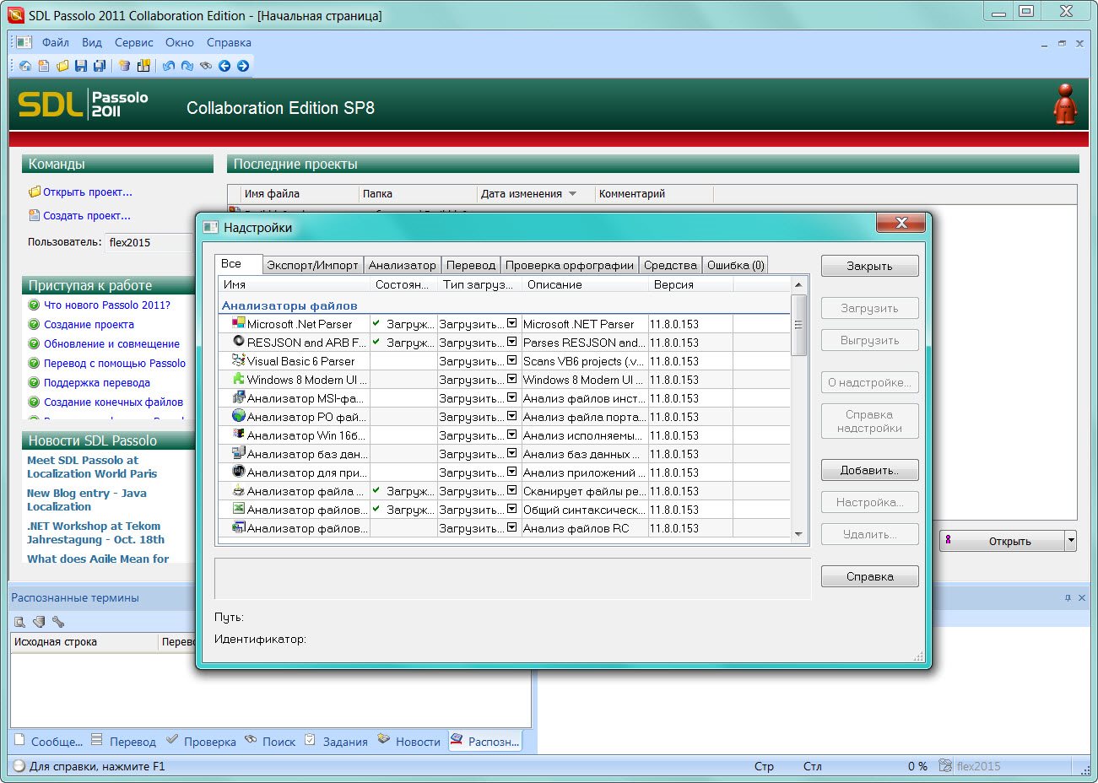
Task: Open the Сервис menu
Action: pyautogui.click(x=134, y=42)
